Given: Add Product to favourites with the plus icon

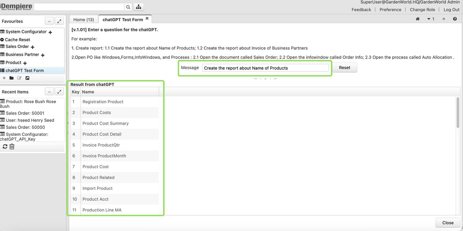Looking at the screenshot, I should [24, 63].
